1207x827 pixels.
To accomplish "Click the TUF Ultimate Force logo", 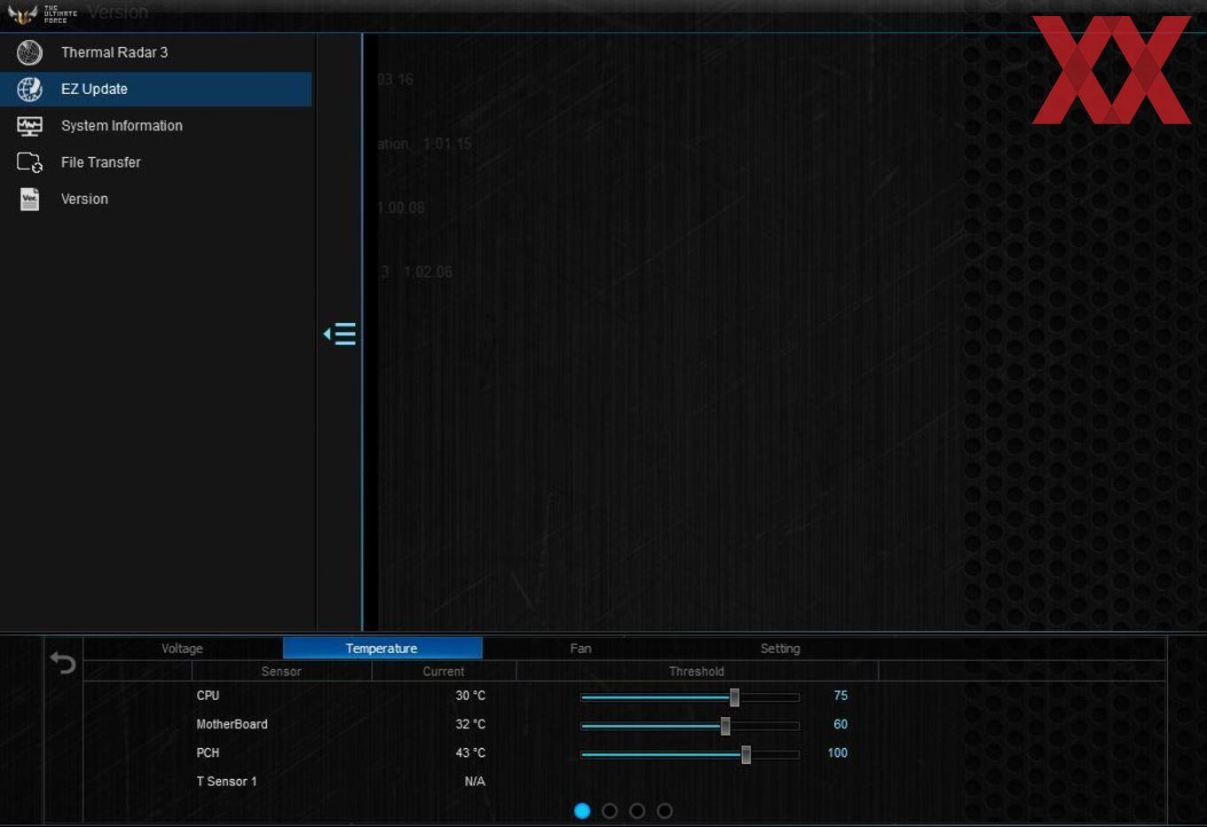I will 42,13.
